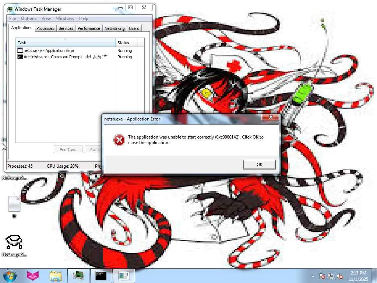Sort tasks by the Status column header
377x283 pixels.
pos(127,43)
